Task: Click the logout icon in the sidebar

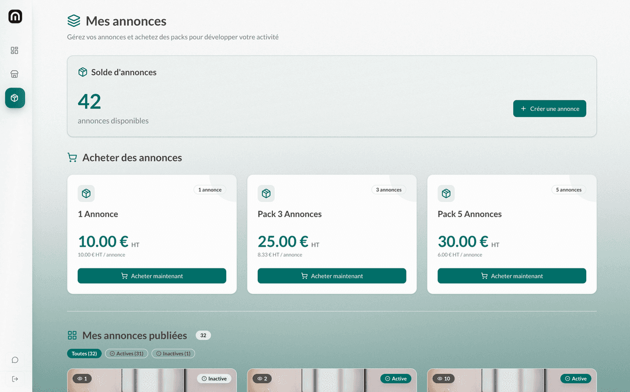Action: click(15, 379)
